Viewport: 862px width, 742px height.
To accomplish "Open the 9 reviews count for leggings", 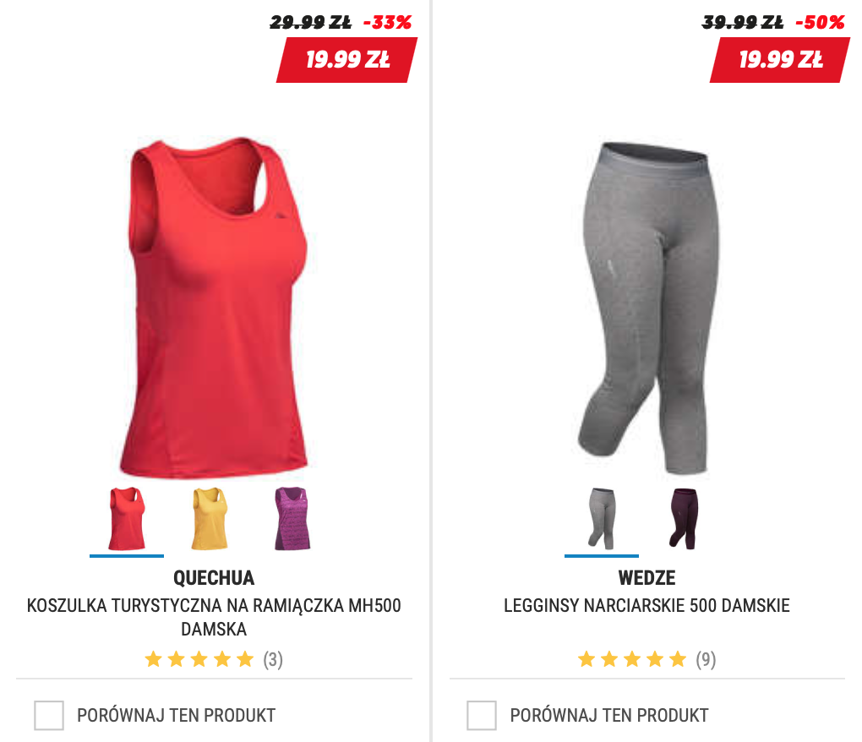I will (706, 659).
